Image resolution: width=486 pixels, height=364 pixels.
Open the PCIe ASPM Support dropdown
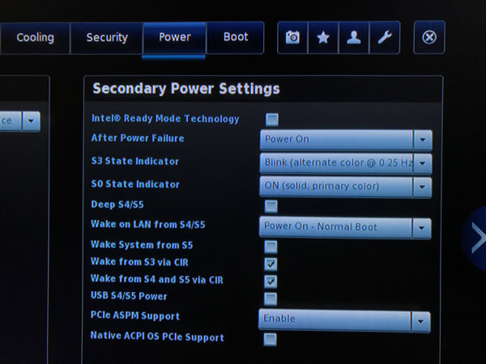click(344, 320)
